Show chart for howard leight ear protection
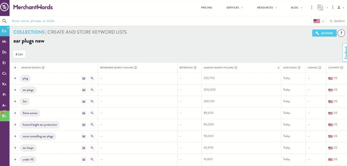Image resolution: width=347 pixels, height=166 pixels. 84,125
